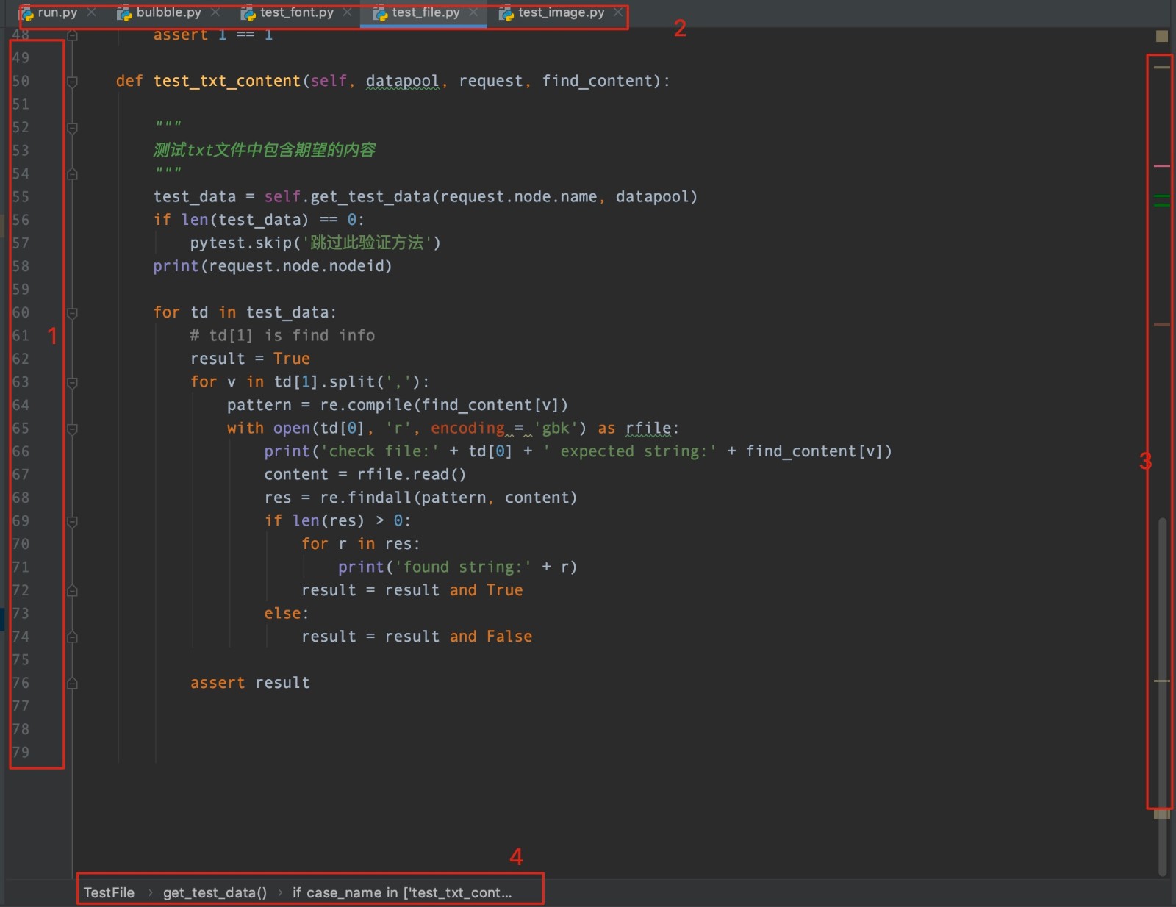The width and height of the screenshot is (1176, 907).
Task: Click 'result and False' on line 74
Action: pyautogui.click(x=459, y=637)
